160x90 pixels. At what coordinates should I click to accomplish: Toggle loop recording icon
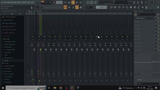coord(81,2)
